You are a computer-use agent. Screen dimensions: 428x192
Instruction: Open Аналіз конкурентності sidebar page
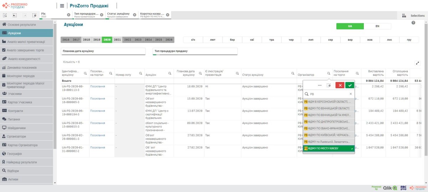pos(24,59)
